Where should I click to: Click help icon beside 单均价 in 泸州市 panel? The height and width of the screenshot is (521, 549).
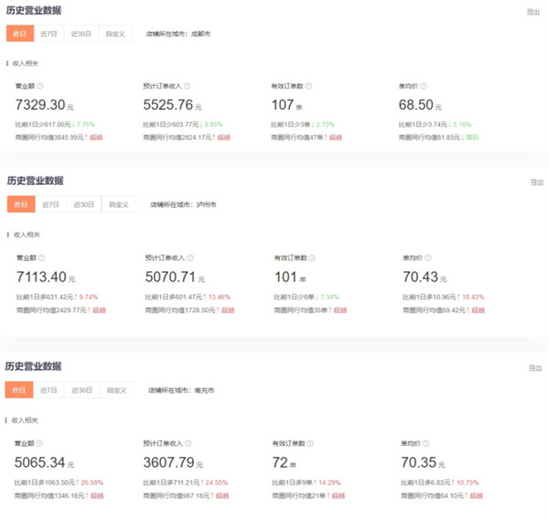428,258
